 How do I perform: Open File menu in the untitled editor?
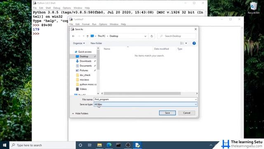pos(71,24)
